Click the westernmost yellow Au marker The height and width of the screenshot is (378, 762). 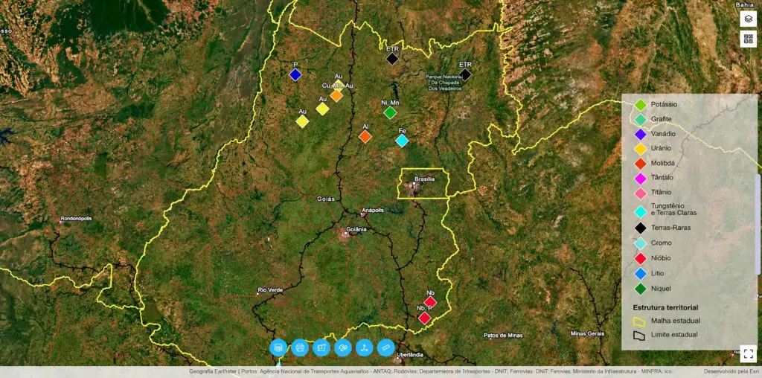click(x=302, y=121)
